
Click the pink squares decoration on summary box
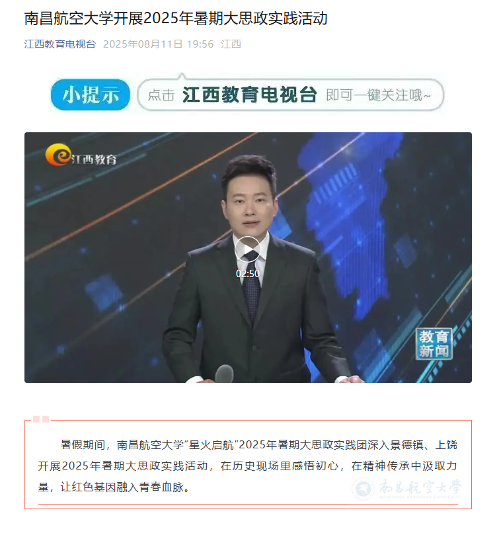pos(41,419)
